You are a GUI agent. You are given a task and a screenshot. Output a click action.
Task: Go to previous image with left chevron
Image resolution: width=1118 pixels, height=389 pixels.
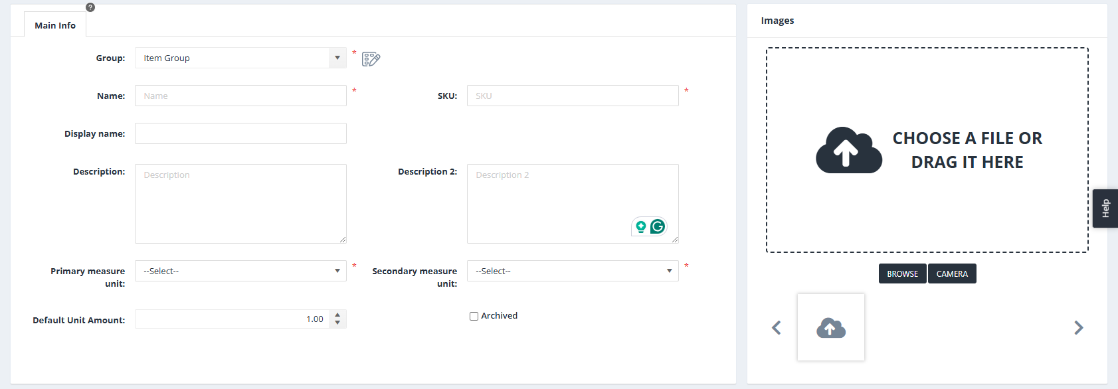click(x=776, y=328)
